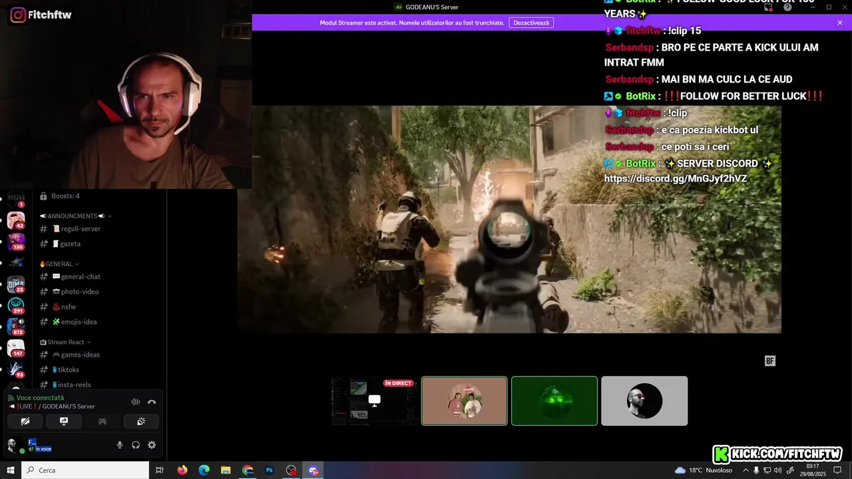Switch to OBS Studio on the taskbar

pos(292,470)
